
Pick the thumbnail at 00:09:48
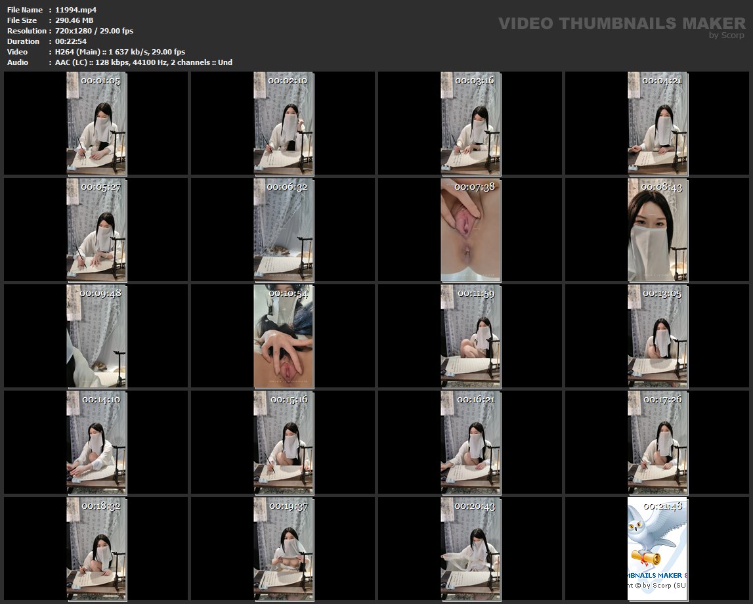(97, 336)
